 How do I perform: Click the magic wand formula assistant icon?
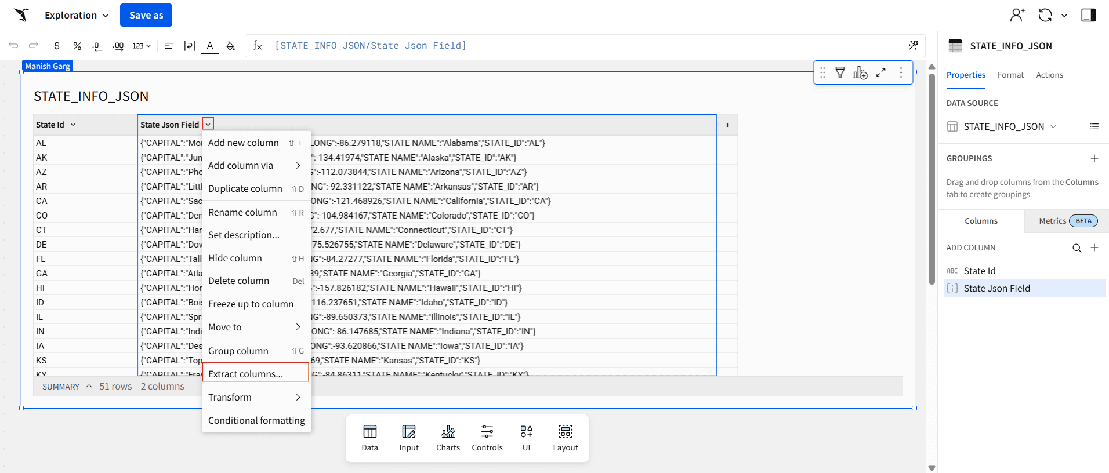tap(914, 45)
